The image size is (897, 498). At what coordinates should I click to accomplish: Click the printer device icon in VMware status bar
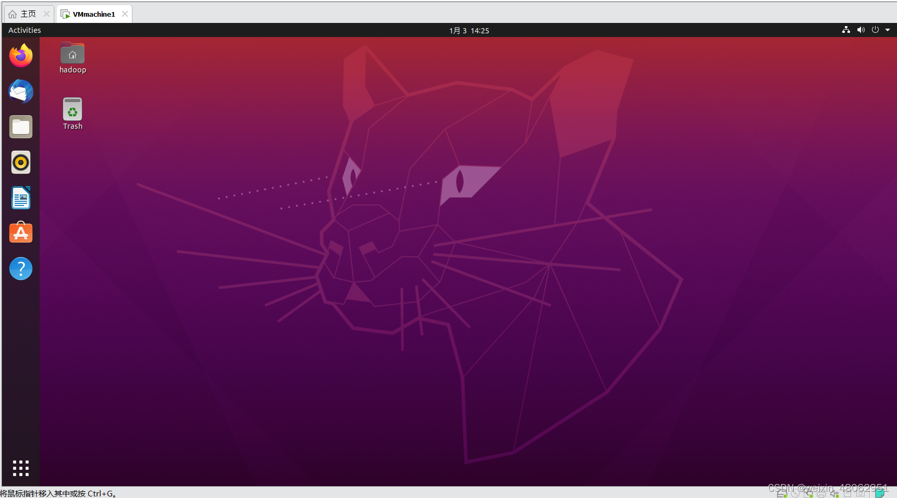click(x=821, y=493)
